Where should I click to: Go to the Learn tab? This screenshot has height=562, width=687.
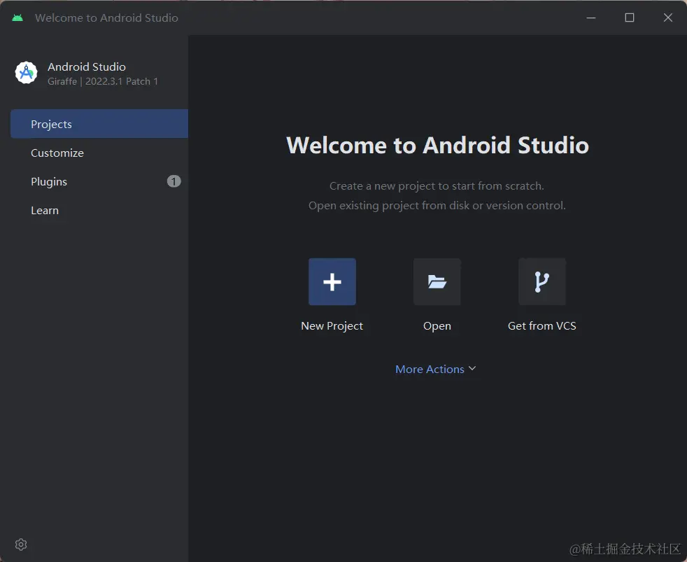coord(99,211)
